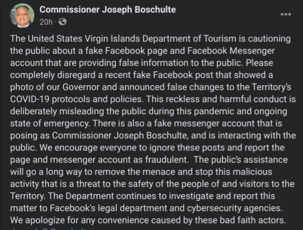
Task: Click the word COVID-19 in the post
Action: (30, 99)
